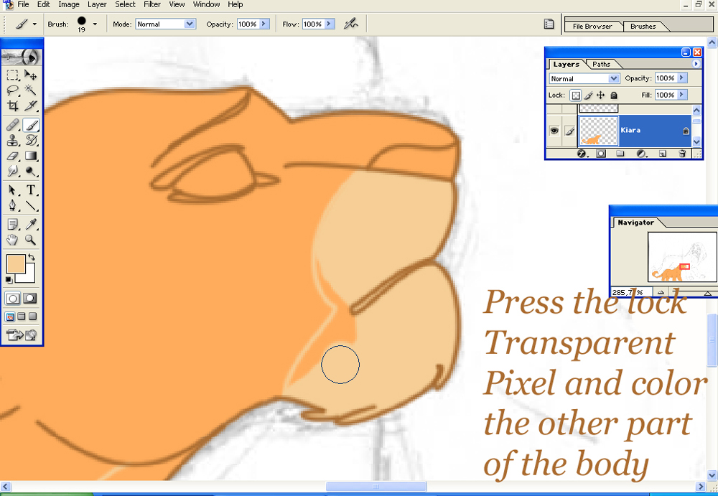Open the brush preset picker arrow
Viewport: 718px width, 496px height.
95,24
